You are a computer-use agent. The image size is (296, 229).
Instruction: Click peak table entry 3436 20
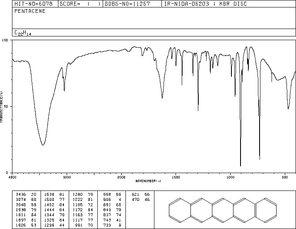pyautogui.click(x=26, y=194)
